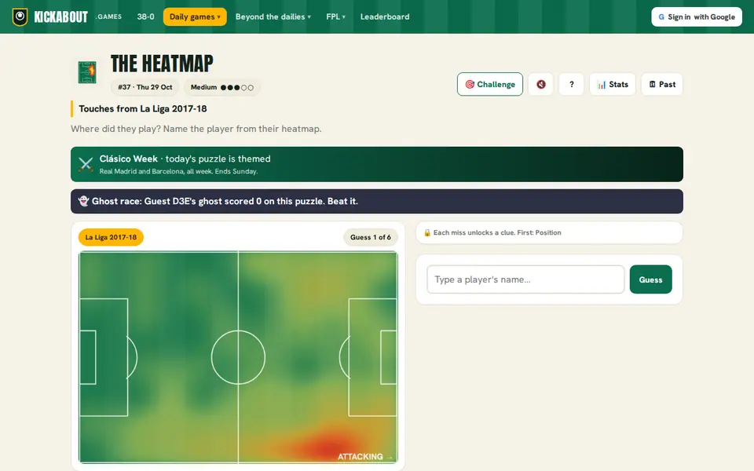The height and width of the screenshot is (471, 754).
Task: Open the FPL dropdown menu
Action: point(335,16)
